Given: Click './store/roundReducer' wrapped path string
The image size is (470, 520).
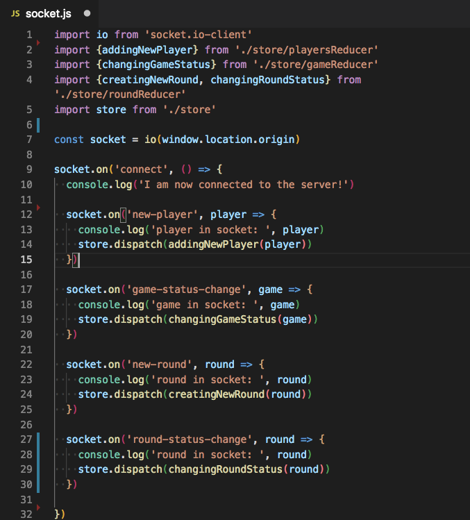Looking at the screenshot, I should click(119, 94).
